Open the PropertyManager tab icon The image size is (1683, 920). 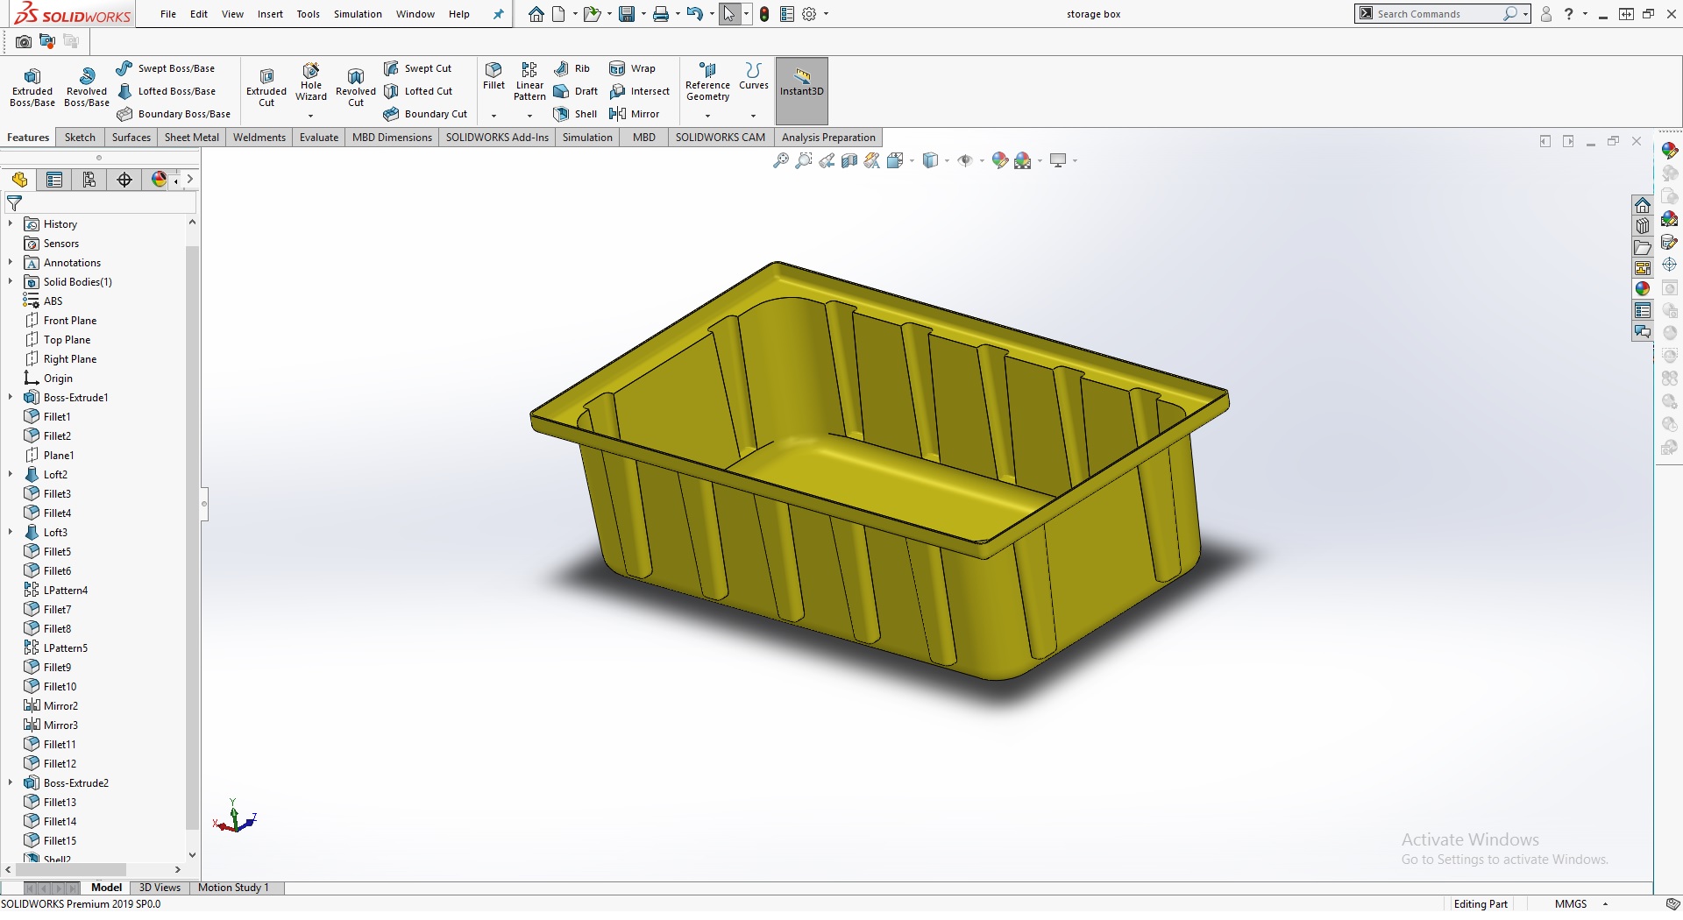pos(54,180)
